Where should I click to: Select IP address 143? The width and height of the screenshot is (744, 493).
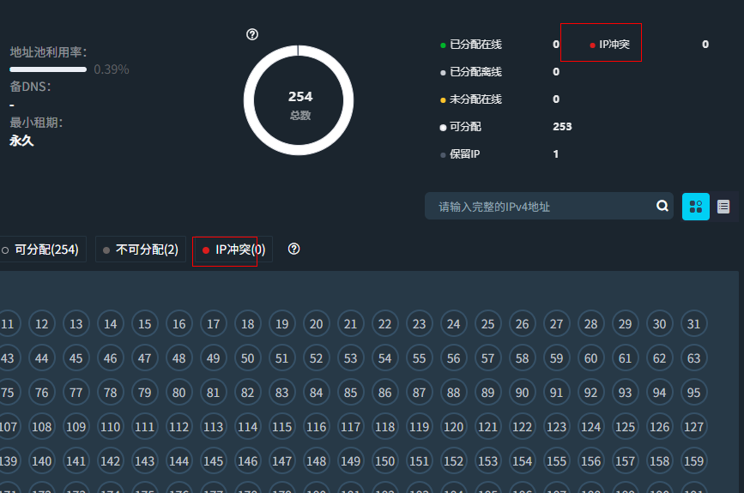[x=145, y=461]
